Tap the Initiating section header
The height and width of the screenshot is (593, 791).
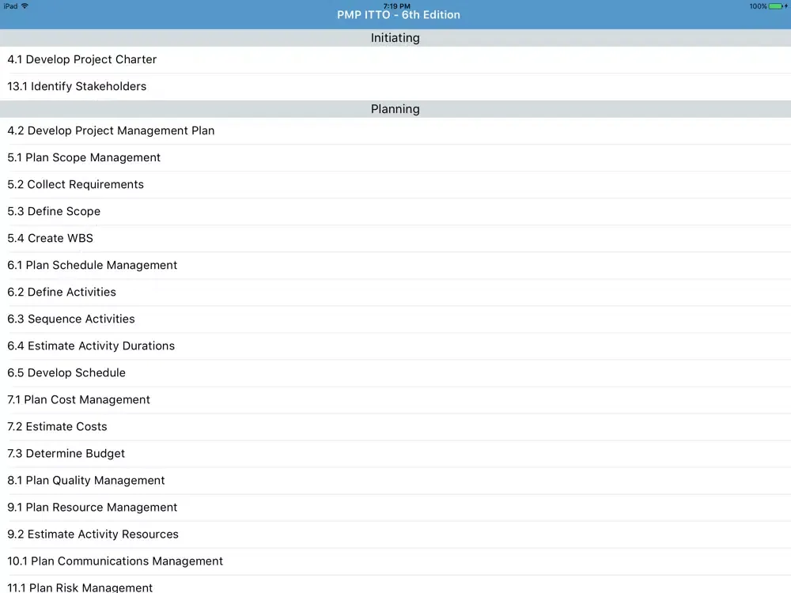pyautogui.click(x=395, y=38)
